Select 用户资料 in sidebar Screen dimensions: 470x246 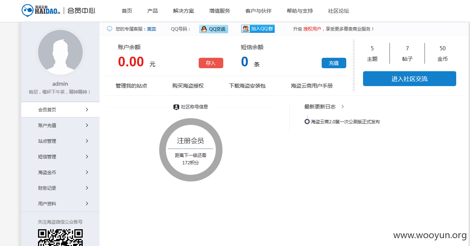pyautogui.click(x=60, y=204)
